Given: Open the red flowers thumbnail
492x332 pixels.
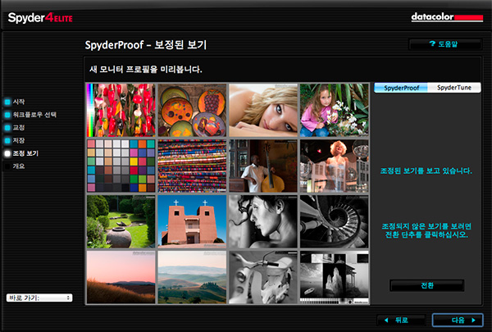Looking at the screenshot, I should [120, 109].
